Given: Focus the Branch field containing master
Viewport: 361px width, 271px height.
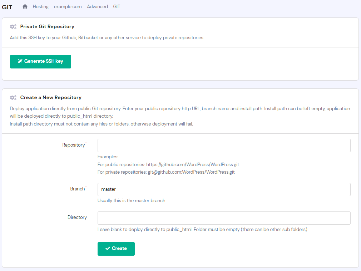Looking at the screenshot, I should (224, 189).
